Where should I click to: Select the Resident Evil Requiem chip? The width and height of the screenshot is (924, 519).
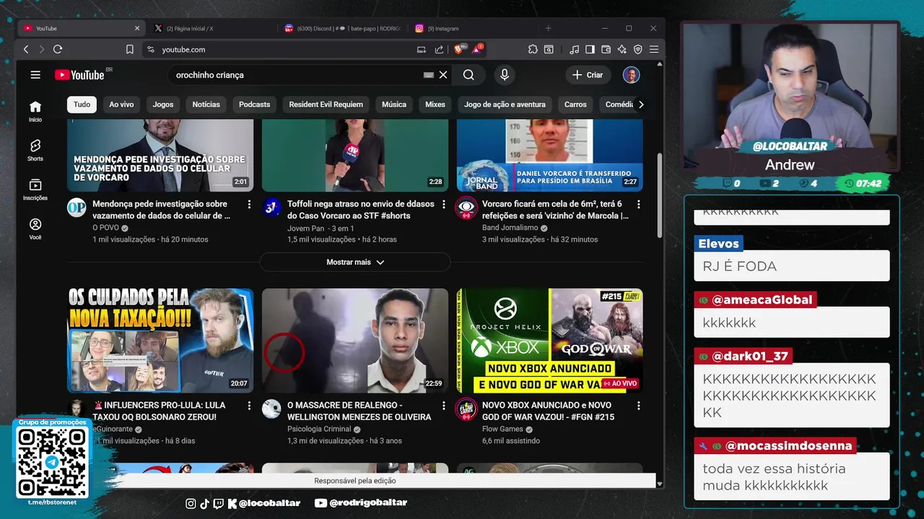click(x=326, y=105)
